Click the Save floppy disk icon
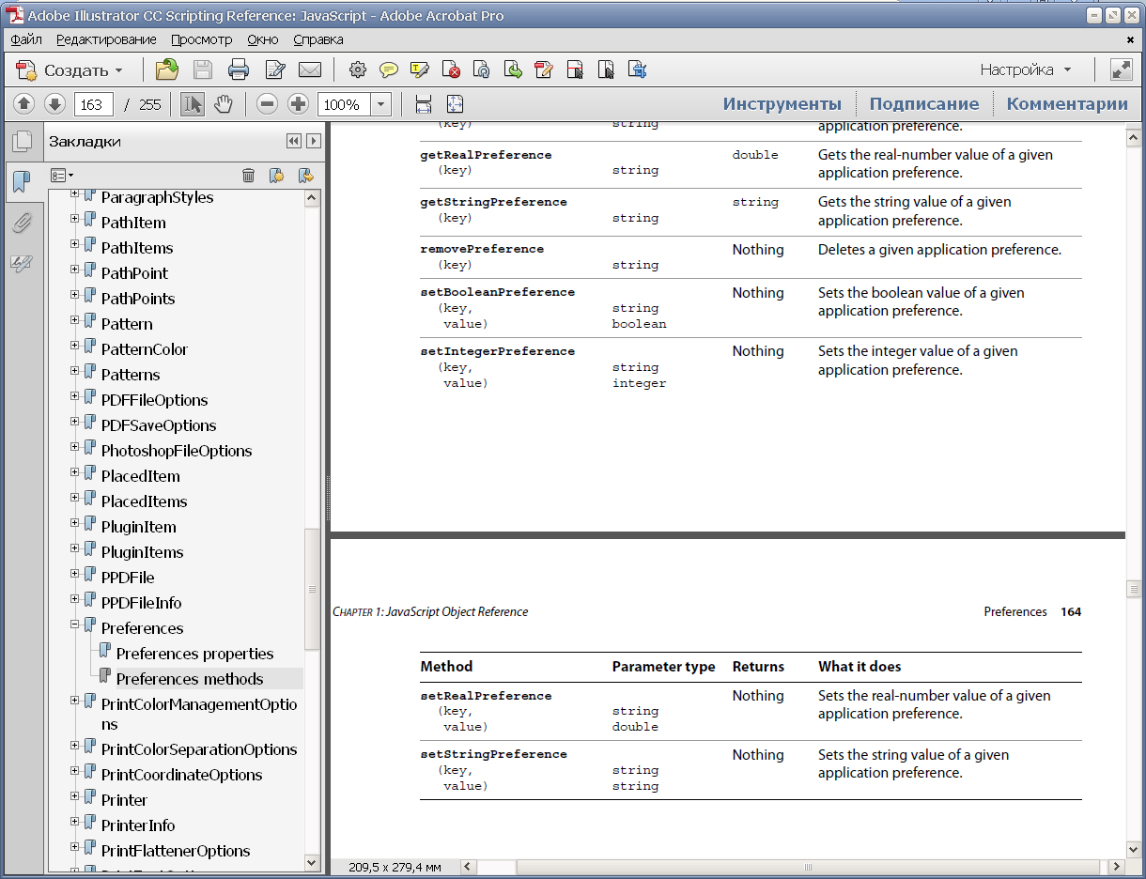The image size is (1146, 879). coord(203,69)
